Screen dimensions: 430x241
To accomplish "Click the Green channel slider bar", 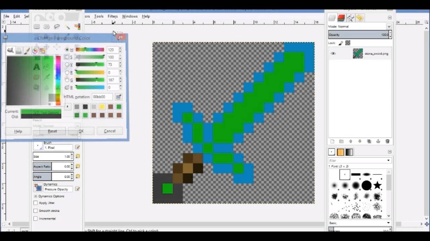I will pyautogui.click(x=90, y=80).
